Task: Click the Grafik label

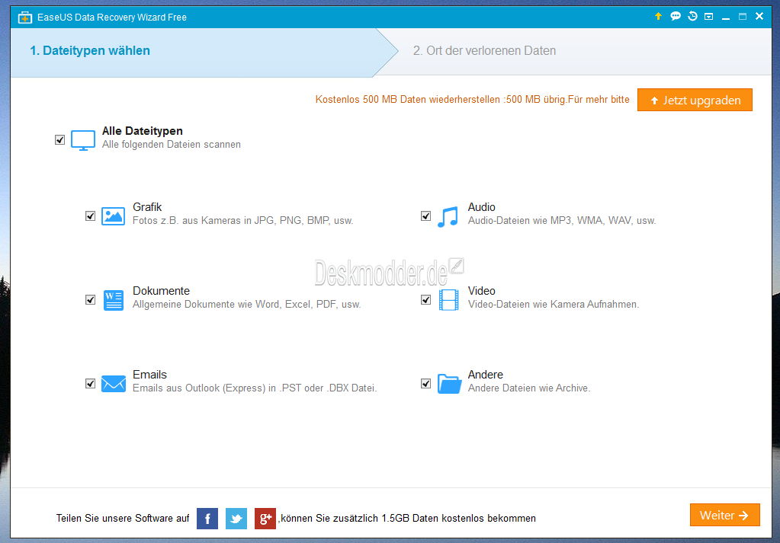Action: point(147,207)
